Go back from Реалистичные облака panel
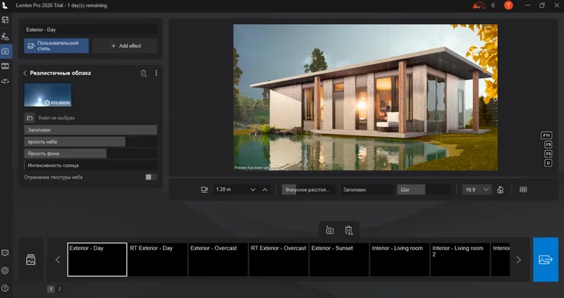 pos(25,73)
